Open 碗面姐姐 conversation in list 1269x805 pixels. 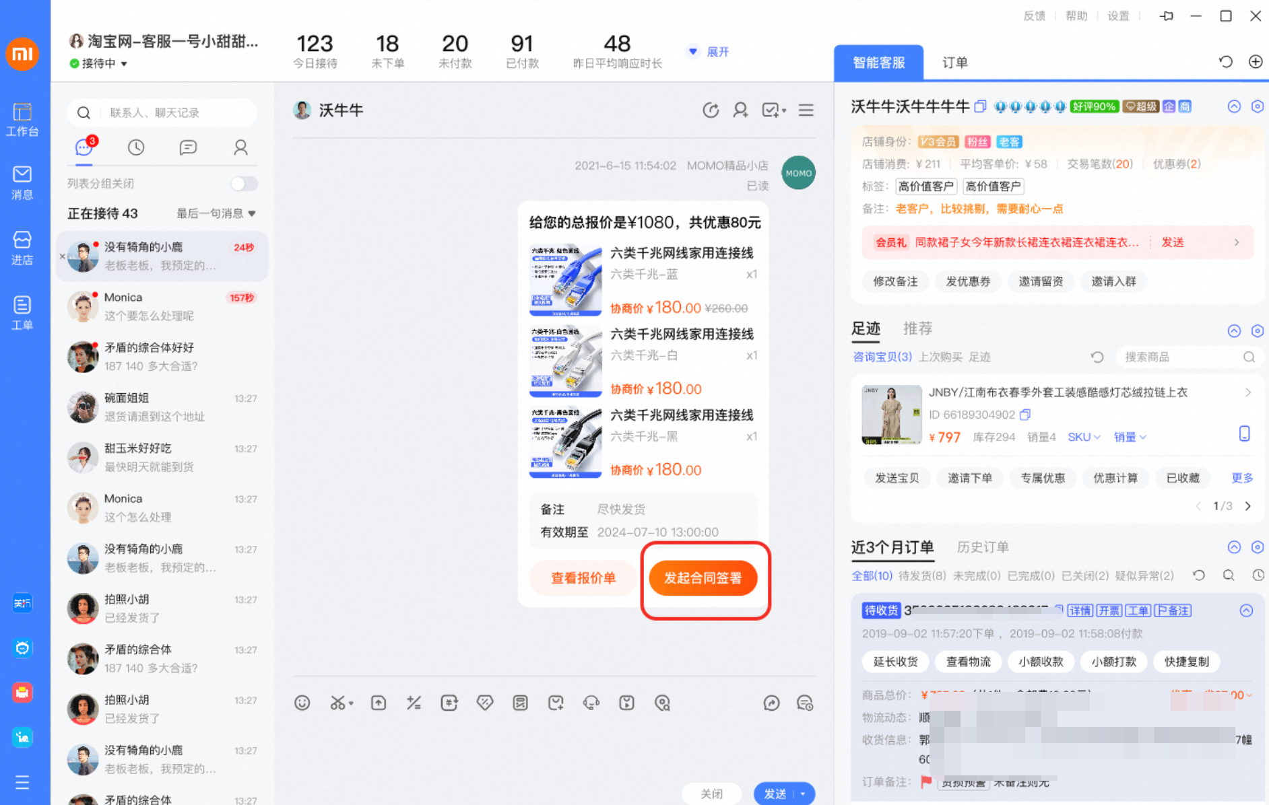(162, 407)
